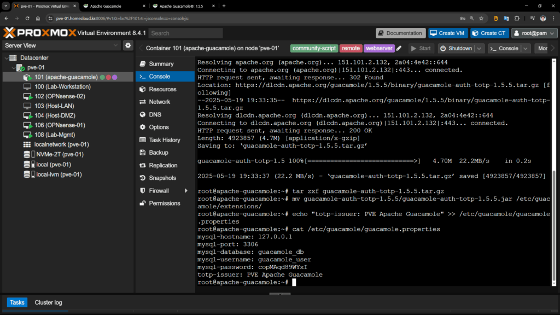Expand the Firewall submenu arrow

[186, 191]
